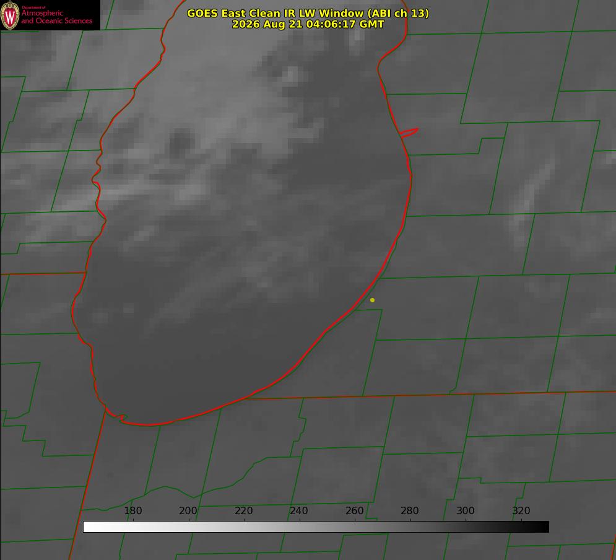Pick the mid-gray colorbar section under 260
616x560 pixels.
click(x=355, y=527)
